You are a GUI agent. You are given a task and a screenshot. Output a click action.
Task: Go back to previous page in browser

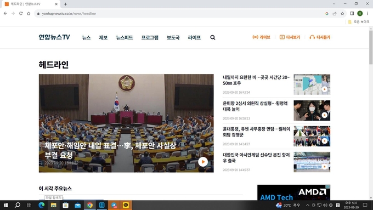[x=5, y=14]
